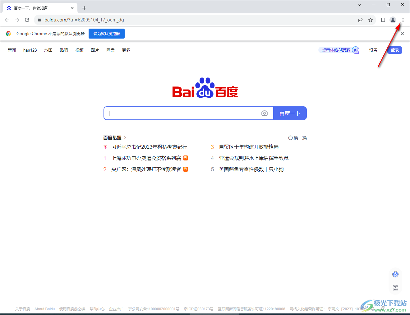Show the QR code floating icon
Screen dimensions: 410x315
(395, 288)
